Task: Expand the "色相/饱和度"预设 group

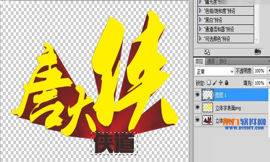Action: tap(200, 10)
